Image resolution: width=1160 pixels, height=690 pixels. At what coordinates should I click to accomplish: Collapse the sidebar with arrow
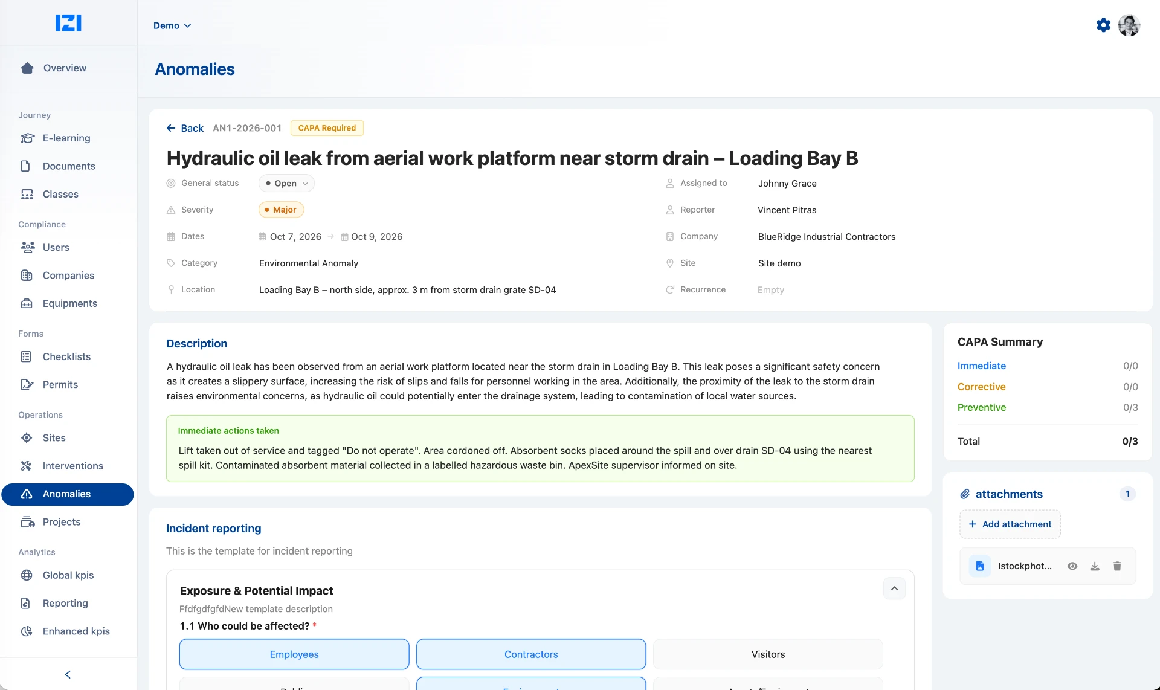tap(68, 674)
